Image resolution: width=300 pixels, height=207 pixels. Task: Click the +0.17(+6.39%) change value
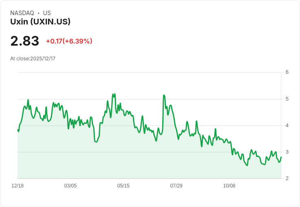click(69, 41)
